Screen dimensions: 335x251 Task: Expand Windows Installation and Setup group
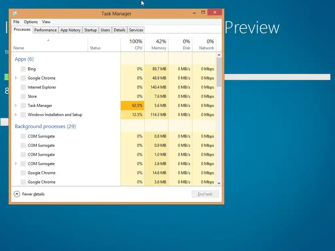click(16, 115)
